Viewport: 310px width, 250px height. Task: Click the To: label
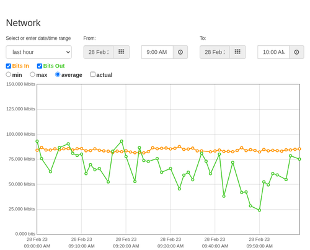tap(203, 38)
